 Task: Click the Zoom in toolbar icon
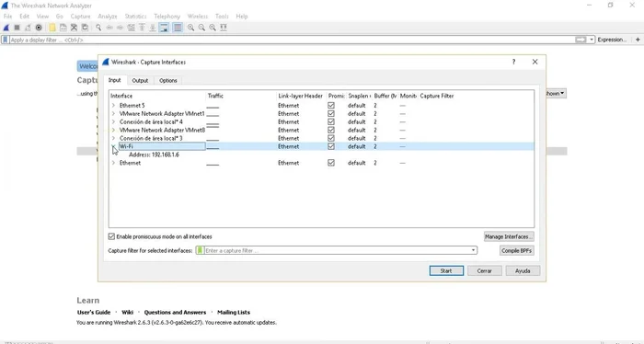(191, 28)
